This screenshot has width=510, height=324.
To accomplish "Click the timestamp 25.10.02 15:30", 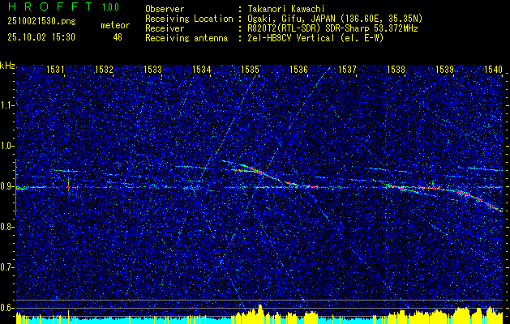I will (41, 37).
